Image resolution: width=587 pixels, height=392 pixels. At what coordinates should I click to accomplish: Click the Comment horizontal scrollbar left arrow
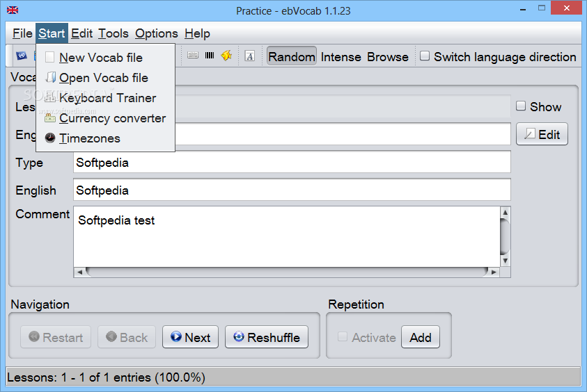pos(79,272)
